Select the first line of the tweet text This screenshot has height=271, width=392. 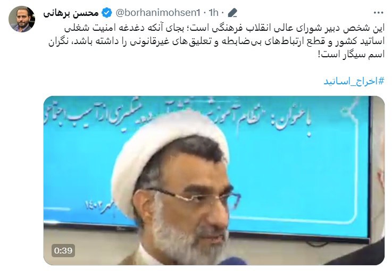coord(224,29)
